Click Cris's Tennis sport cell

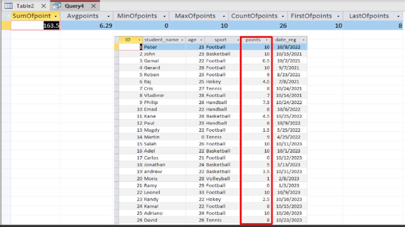[x=214, y=89]
